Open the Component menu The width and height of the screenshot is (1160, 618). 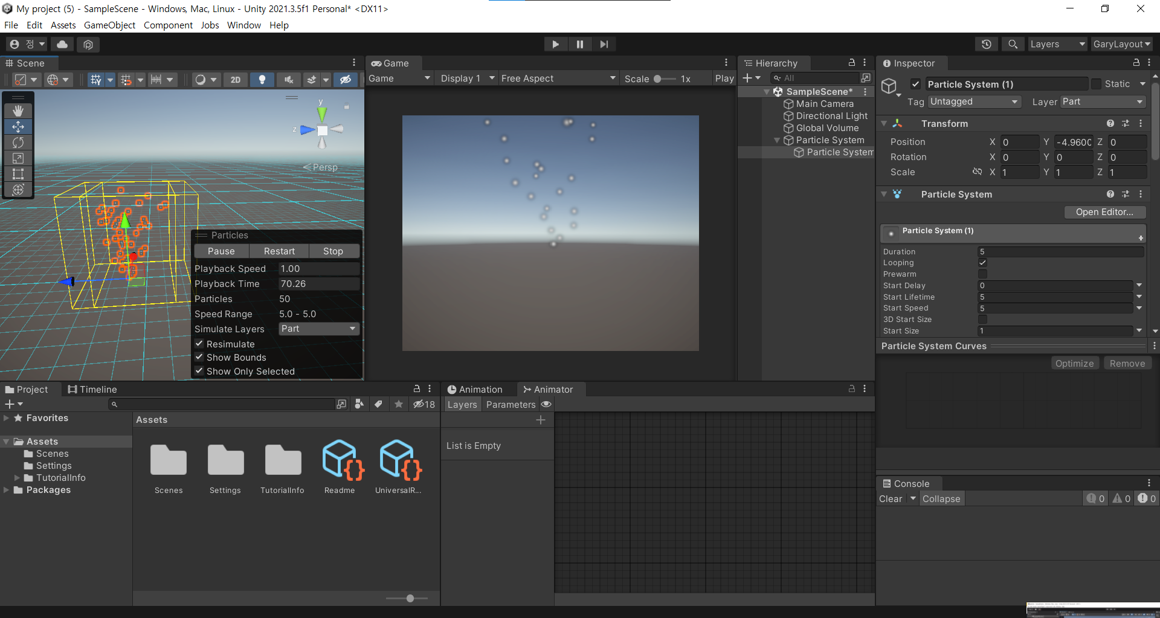(168, 25)
